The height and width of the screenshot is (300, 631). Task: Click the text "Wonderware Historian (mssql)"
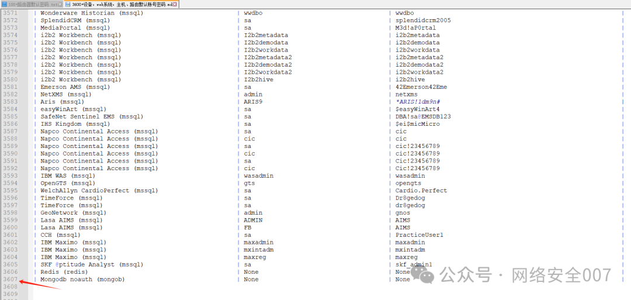pyautogui.click(x=92, y=13)
